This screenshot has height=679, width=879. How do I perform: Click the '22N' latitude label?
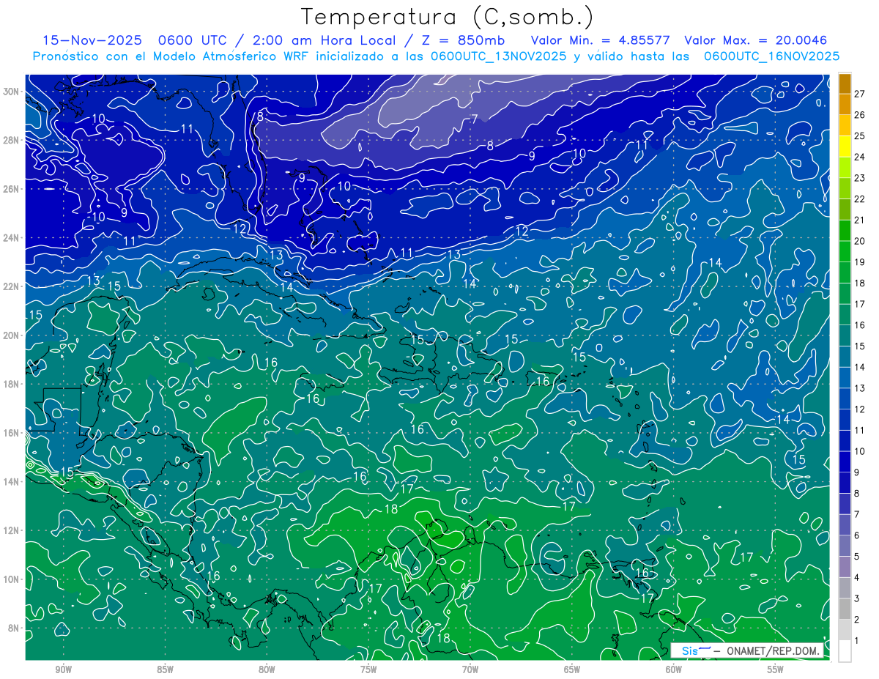(x=12, y=286)
